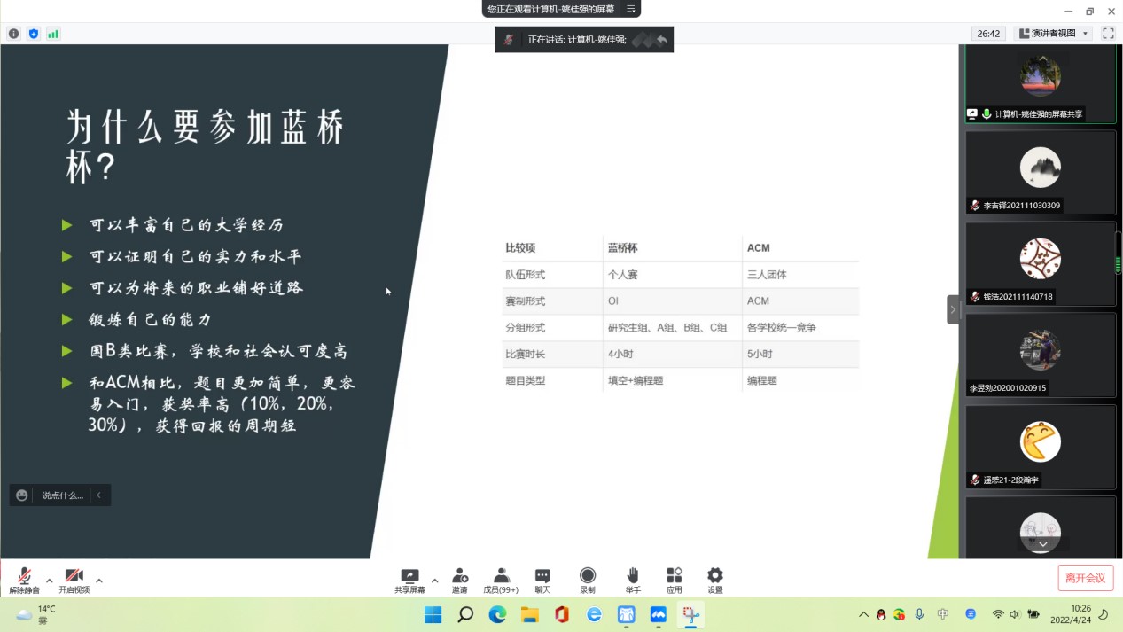Select 李吉铎202111030309 participant tile
1123x632 pixels.
[1041, 172]
